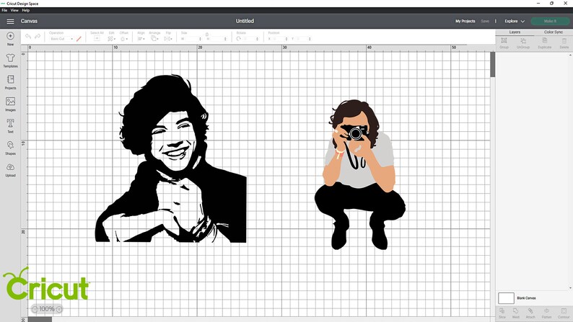
Task: Select the black silhouette portrait image
Action: (x=170, y=158)
